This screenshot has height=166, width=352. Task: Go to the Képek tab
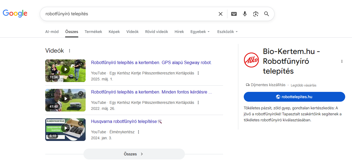114,32
